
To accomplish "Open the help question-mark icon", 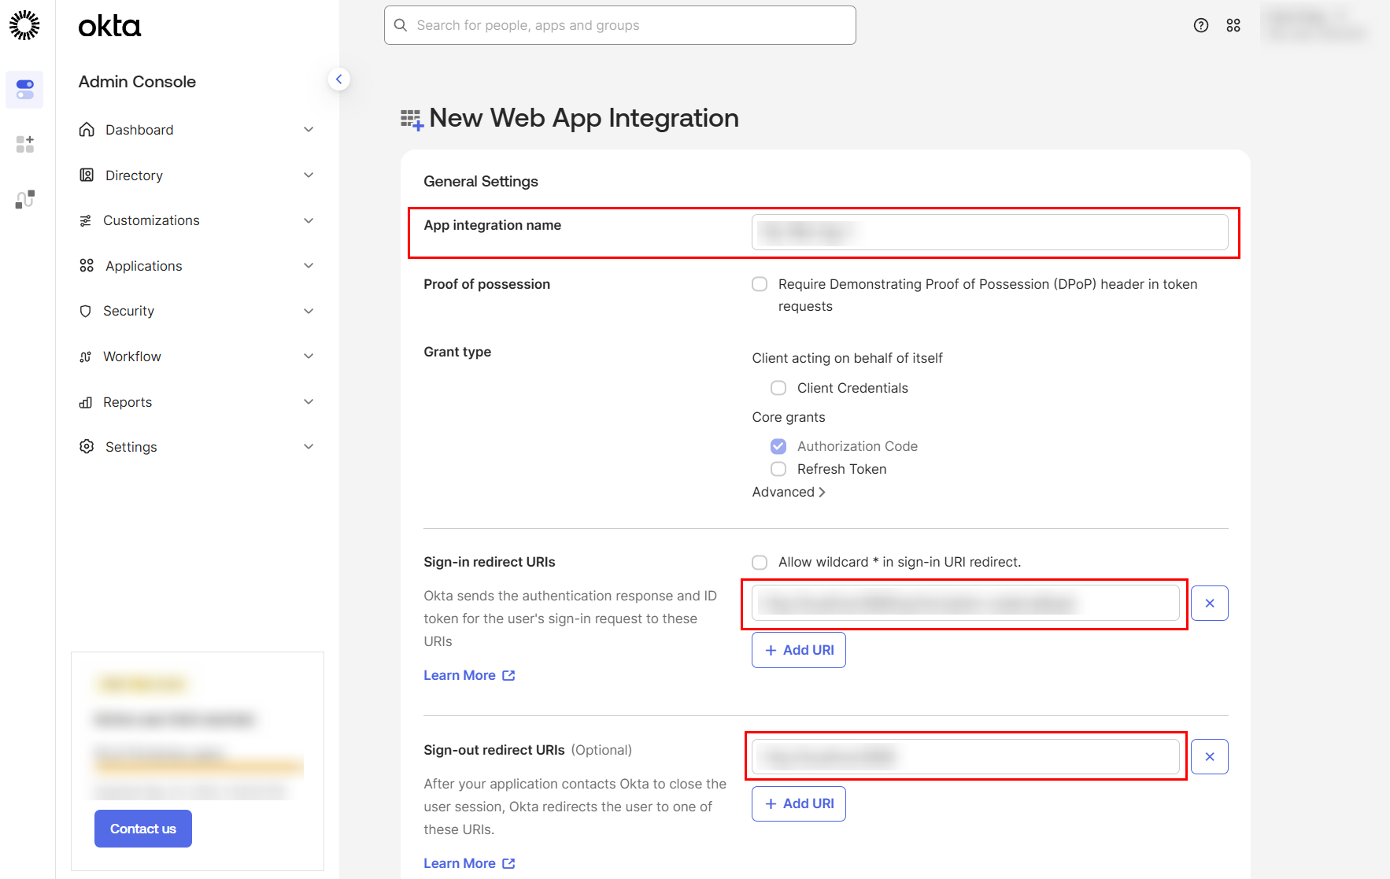I will tap(1201, 25).
